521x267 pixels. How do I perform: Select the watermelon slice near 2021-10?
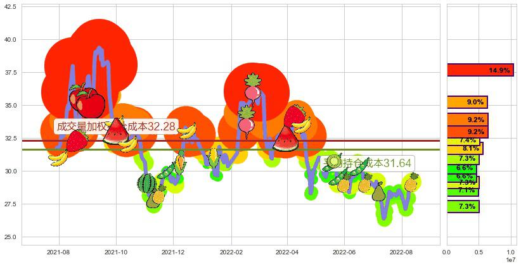116,132
